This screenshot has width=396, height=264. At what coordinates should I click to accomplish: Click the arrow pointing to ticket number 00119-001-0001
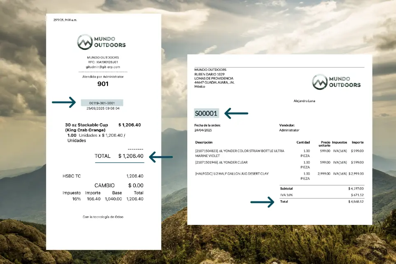tap(64, 103)
